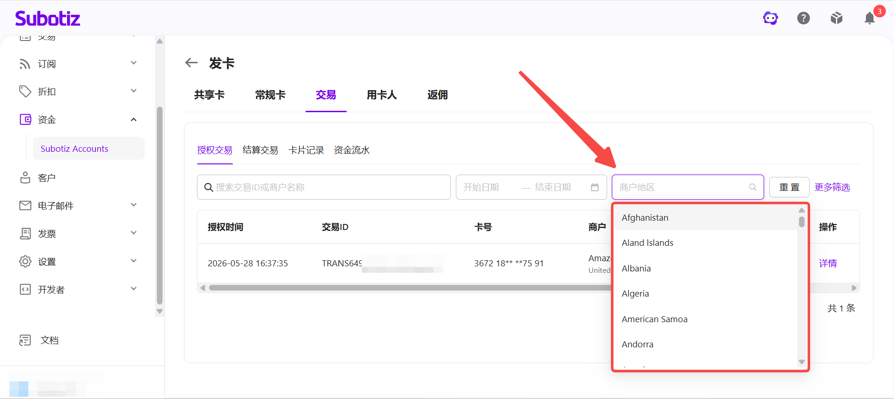Click the 文档 document icon
894x399 pixels.
pyautogui.click(x=25, y=340)
